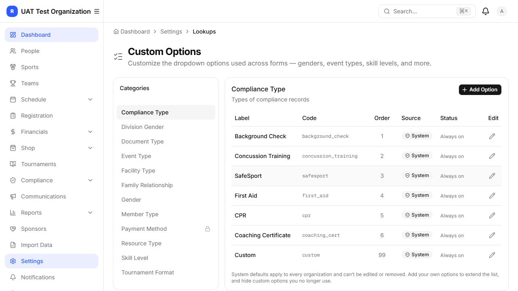518x291 pixels.
Task: Select the Member Type category
Action: pos(166,214)
